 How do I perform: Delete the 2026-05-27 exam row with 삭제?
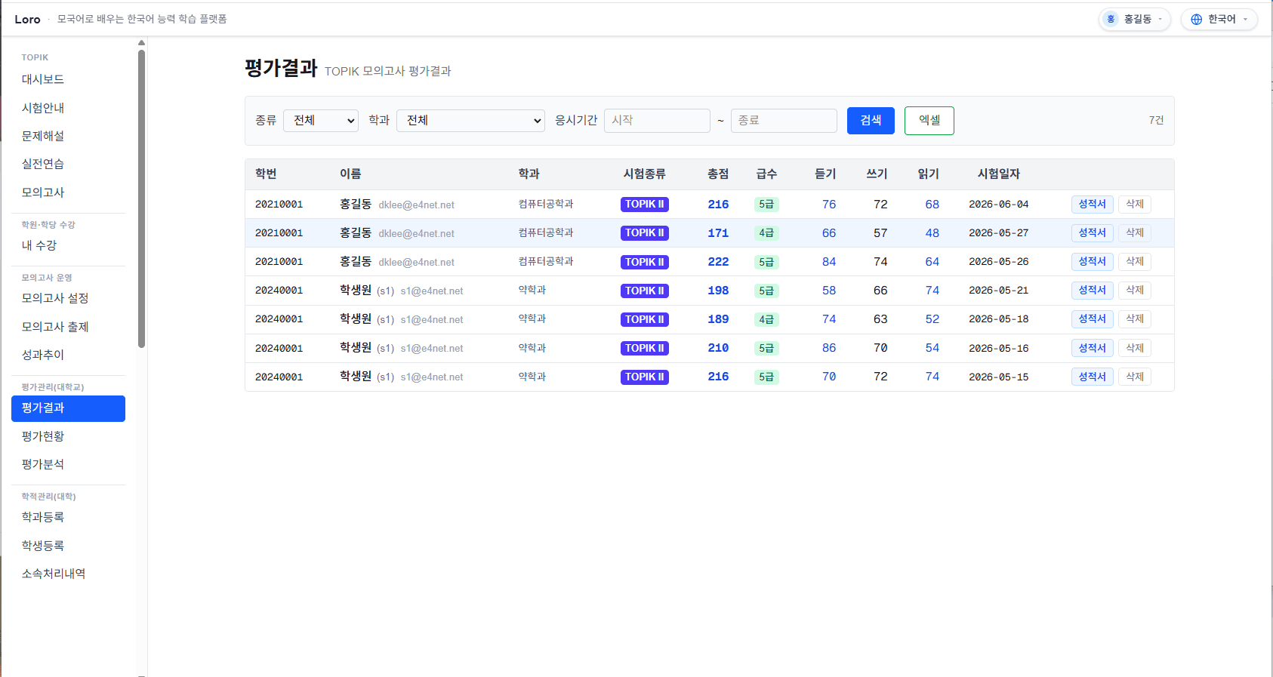(1134, 232)
